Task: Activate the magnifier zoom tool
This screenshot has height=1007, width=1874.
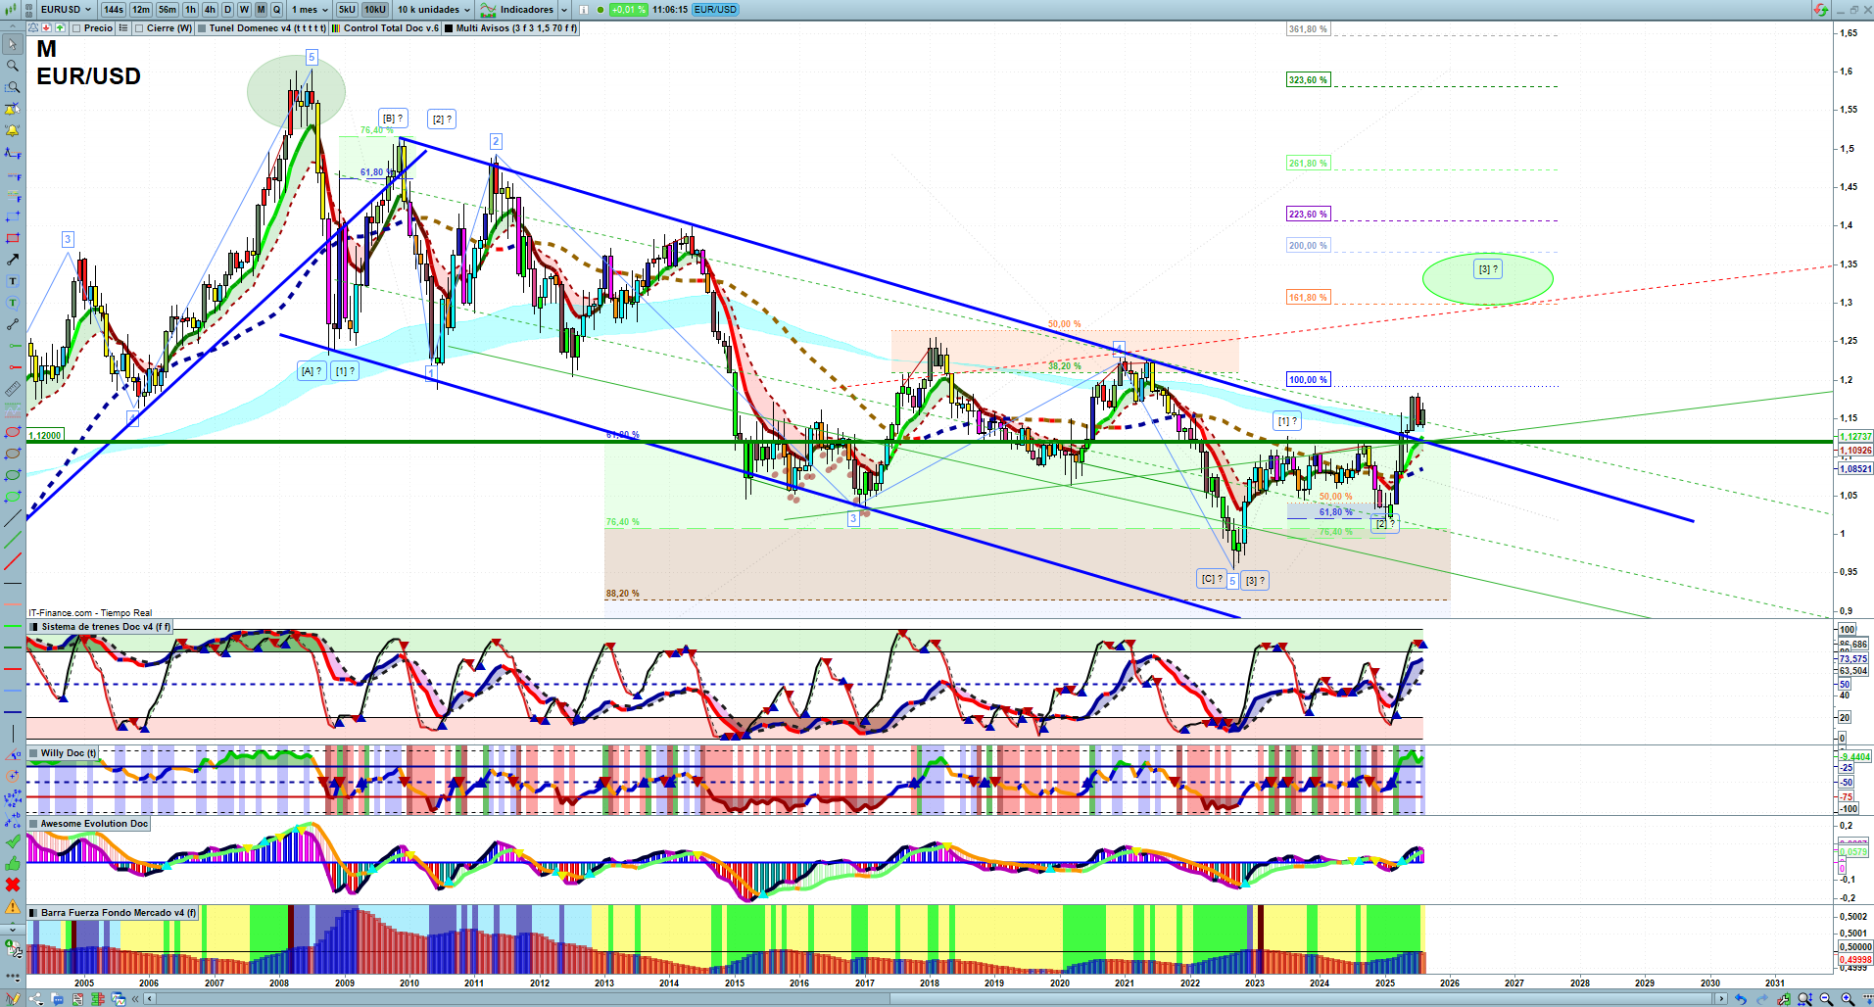Action: pyautogui.click(x=13, y=66)
